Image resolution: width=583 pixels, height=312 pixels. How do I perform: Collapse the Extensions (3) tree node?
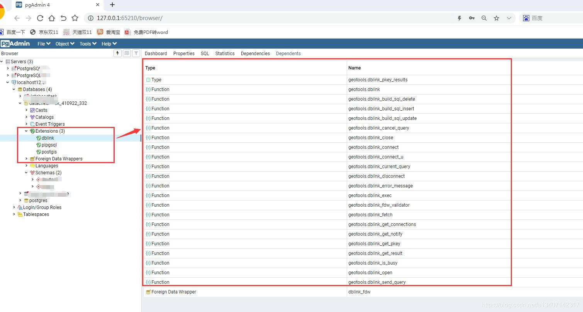pyautogui.click(x=26, y=131)
